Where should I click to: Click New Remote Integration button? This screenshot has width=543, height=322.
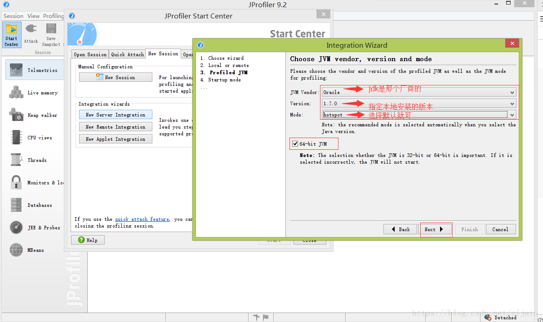tap(116, 127)
